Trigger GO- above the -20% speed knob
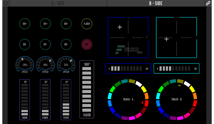The height and width of the screenshot is (124, 214). [25, 44]
